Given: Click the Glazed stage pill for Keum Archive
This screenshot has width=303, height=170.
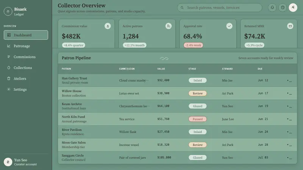Looking at the screenshot, I should (x=197, y=106).
